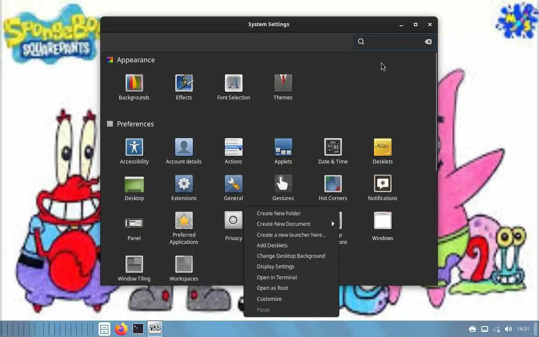The height and width of the screenshot is (337, 539).
Task: Select Display Settings in the context menu
Action: click(x=291, y=266)
